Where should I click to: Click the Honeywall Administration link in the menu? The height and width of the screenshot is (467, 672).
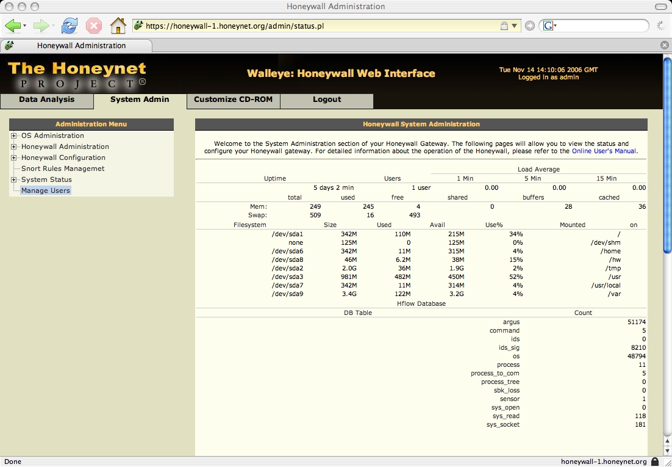(x=65, y=147)
